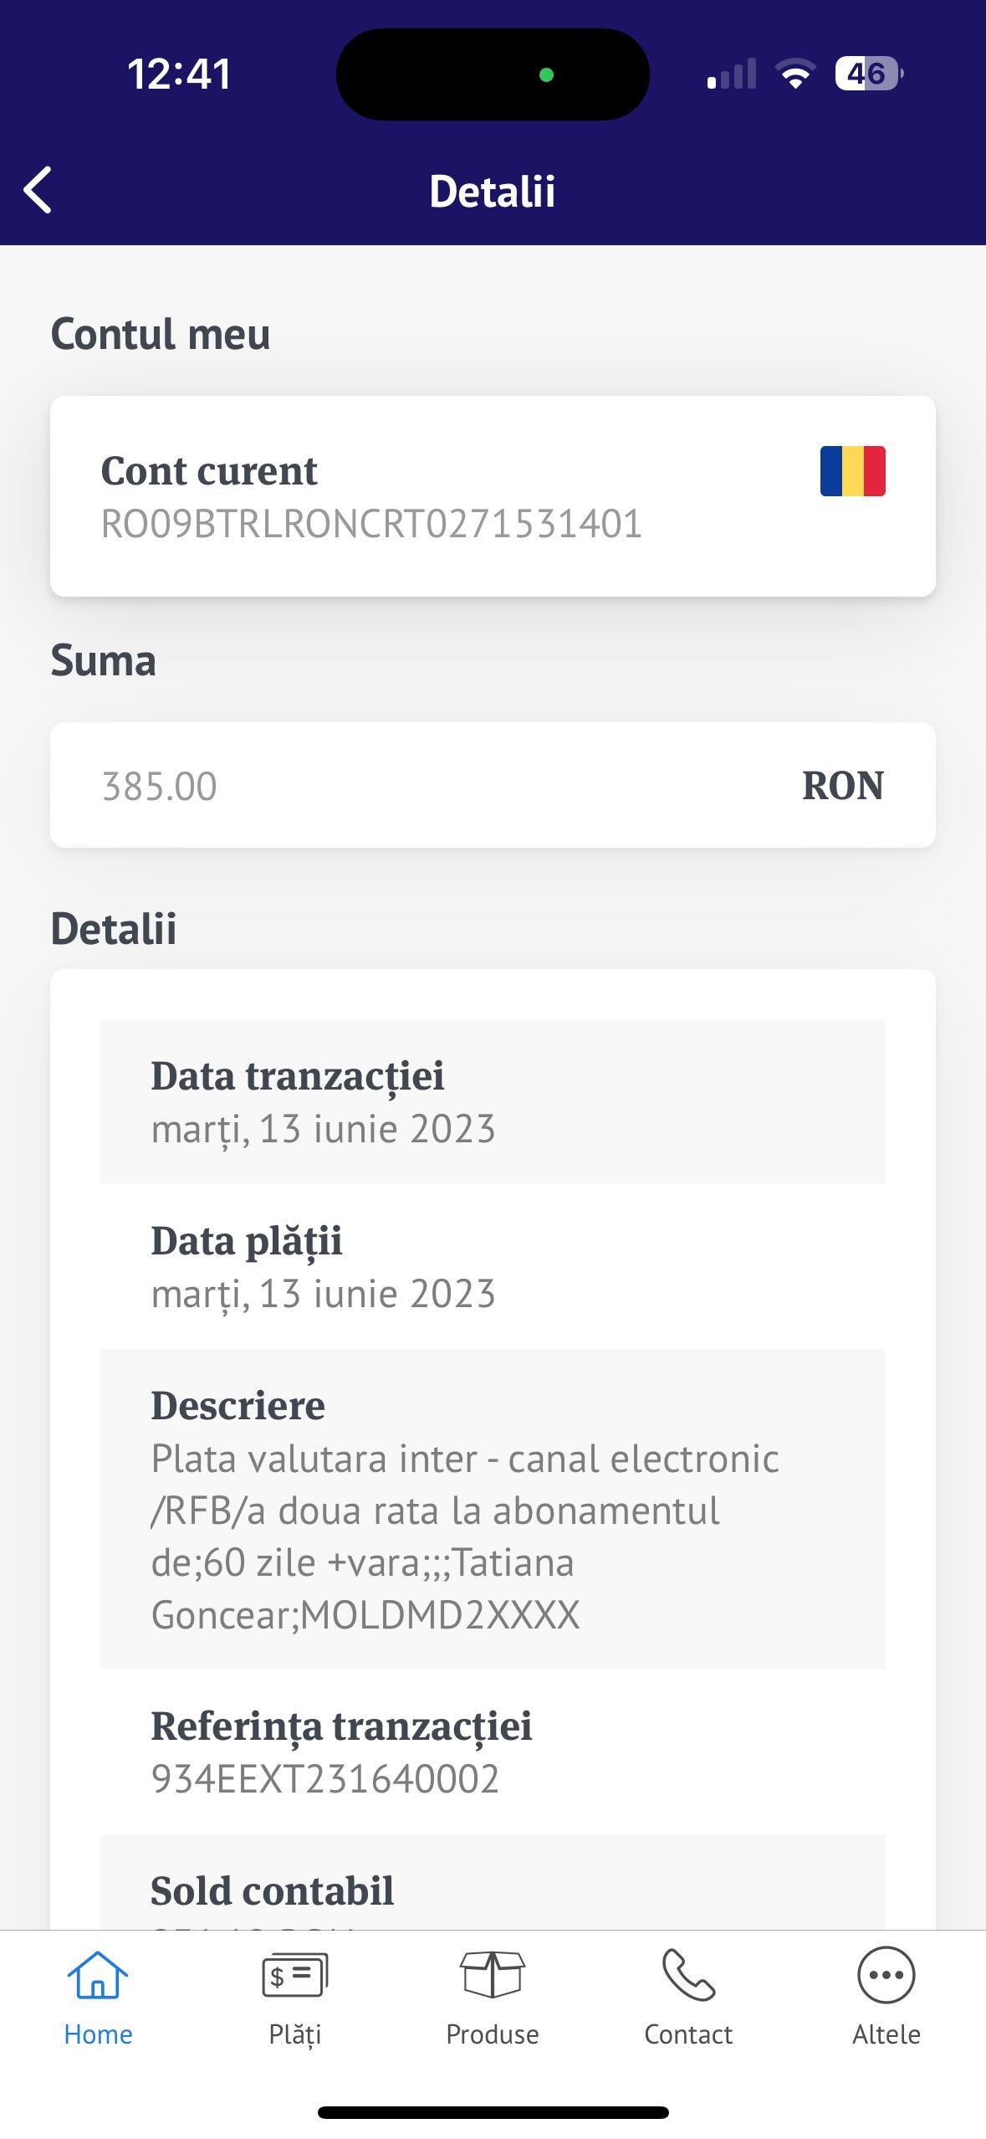Viewport: 986px width, 2139px height.
Task: Select the Data tranzacției row
Action: tap(493, 1101)
